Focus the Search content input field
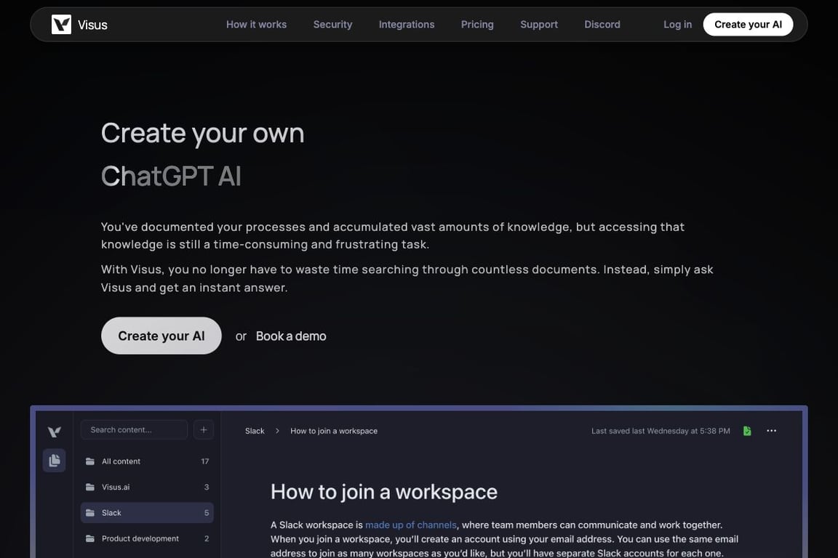The image size is (838, 558). (x=134, y=430)
